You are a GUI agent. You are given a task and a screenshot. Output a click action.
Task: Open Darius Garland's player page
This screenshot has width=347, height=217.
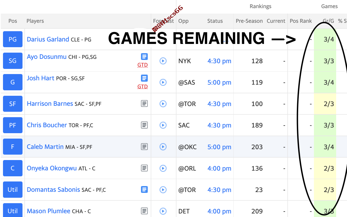tap(48, 39)
